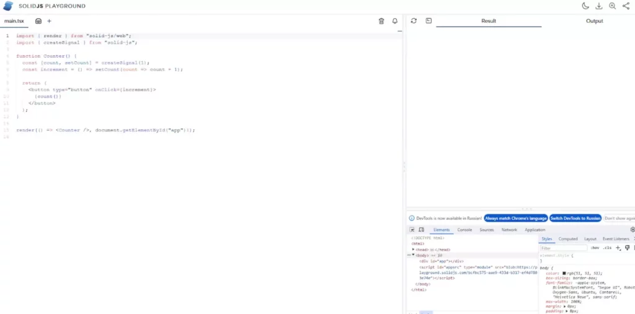This screenshot has width=635, height=314.
Task: Click the Don't show again button
Action: point(619,218)
